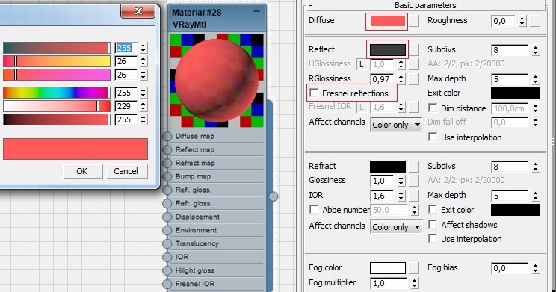Click the Material #28 node title
556x292 pixels.
click(x=197, y=13)
